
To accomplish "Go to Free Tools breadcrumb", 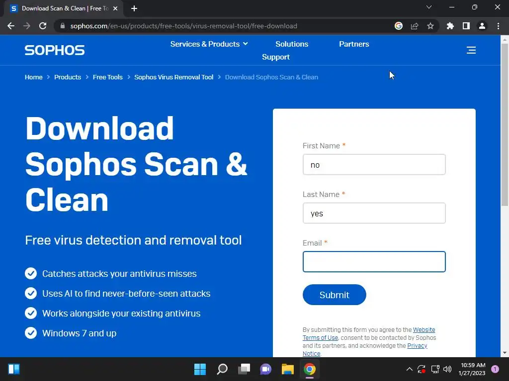I will tap(108, 77).
